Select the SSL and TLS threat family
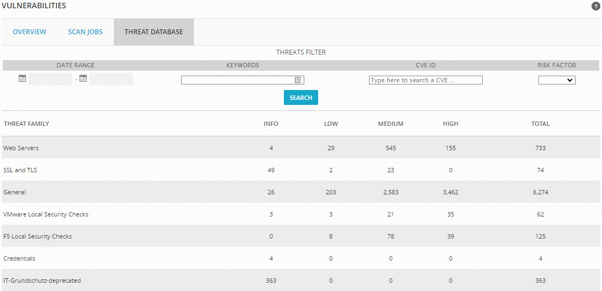 point(20,170)
